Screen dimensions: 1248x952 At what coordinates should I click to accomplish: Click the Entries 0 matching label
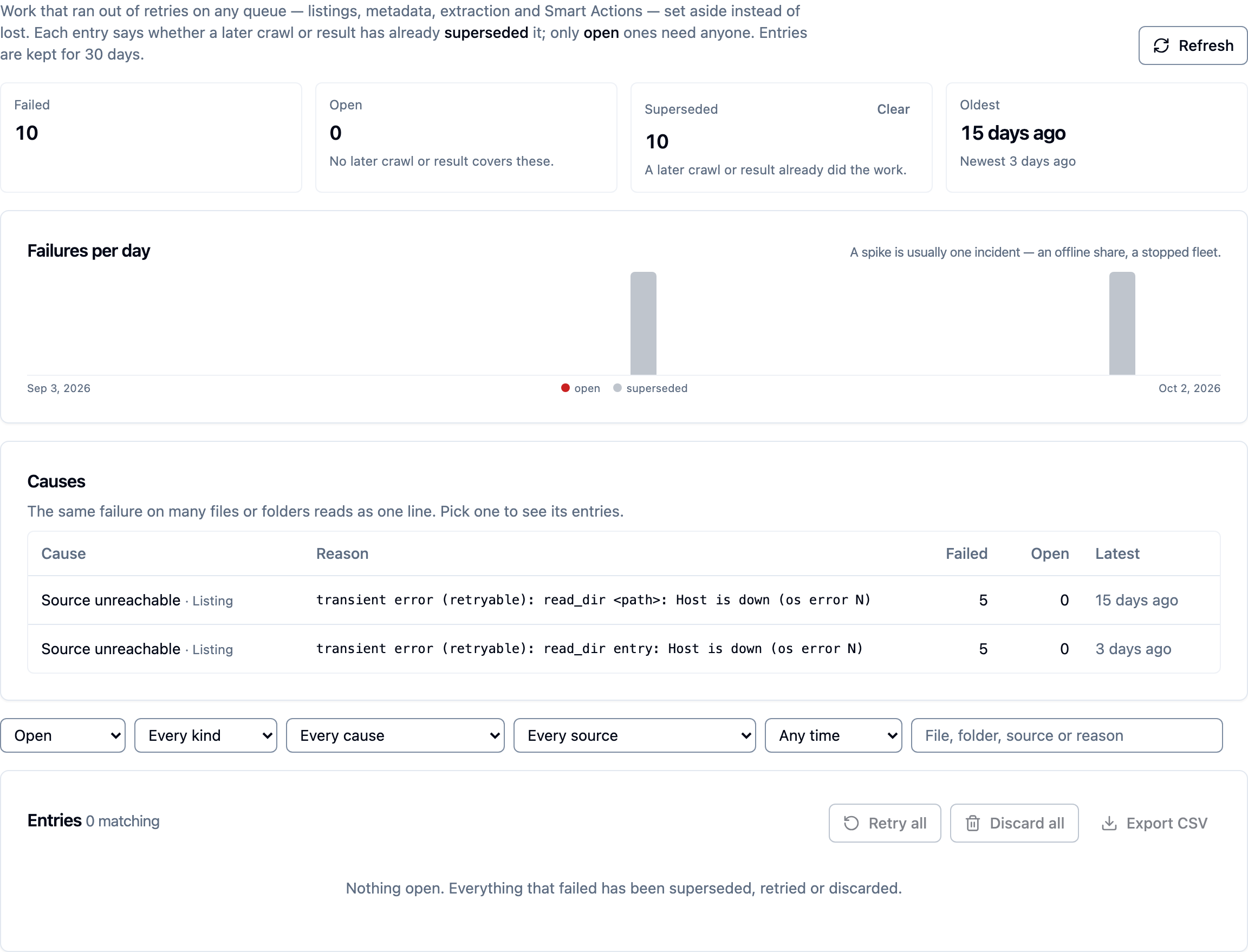94,820
